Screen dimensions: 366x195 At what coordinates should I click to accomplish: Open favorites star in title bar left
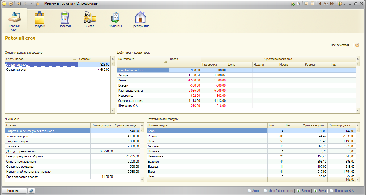point(38,3)
